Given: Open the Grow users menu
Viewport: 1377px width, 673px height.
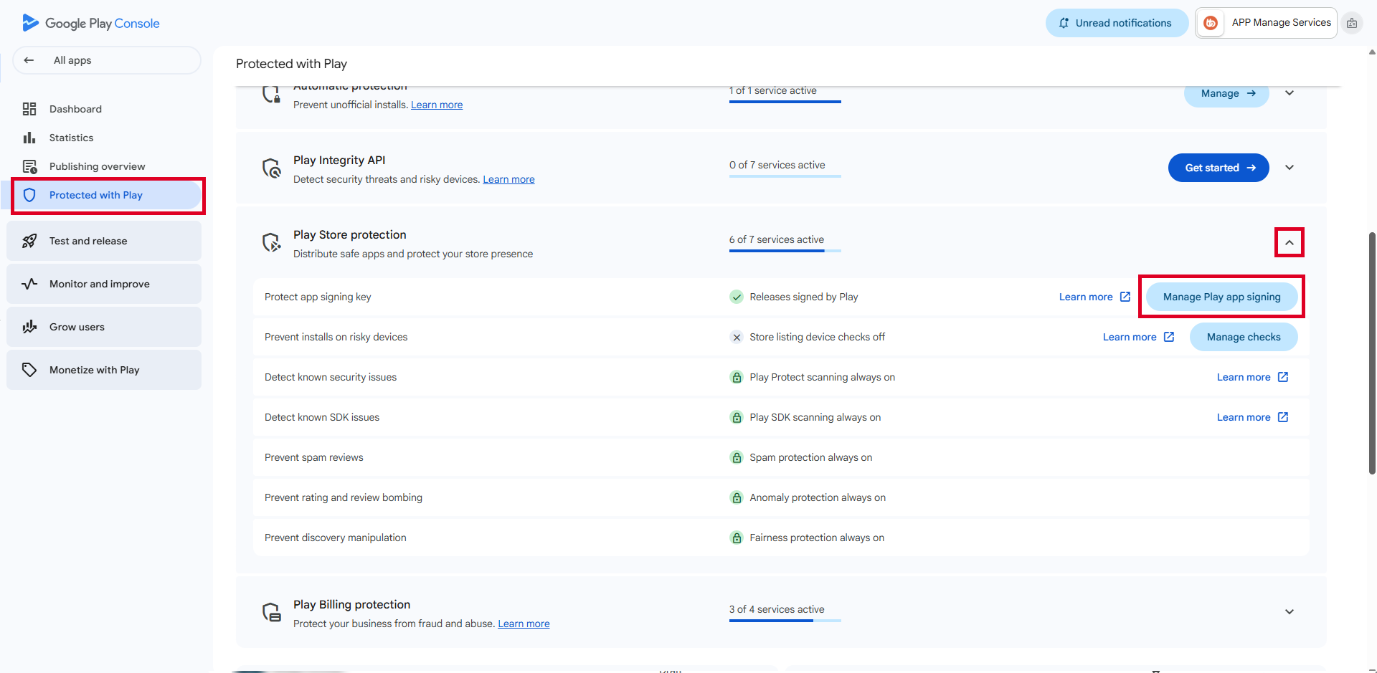Looking at the screenshot, I should tap(104, 327).
